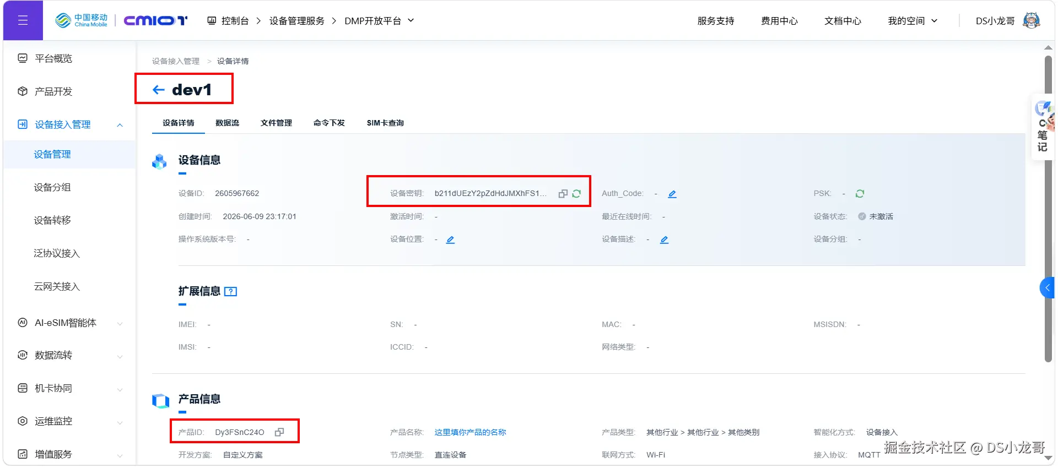Screen dimensions: 1058x468
Task: Edit the Auth_Code field
Action: pos(672,194)
